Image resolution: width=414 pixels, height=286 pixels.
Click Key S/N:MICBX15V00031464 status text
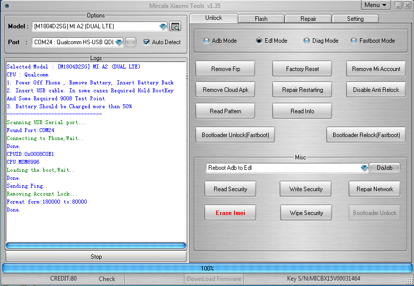323,279
